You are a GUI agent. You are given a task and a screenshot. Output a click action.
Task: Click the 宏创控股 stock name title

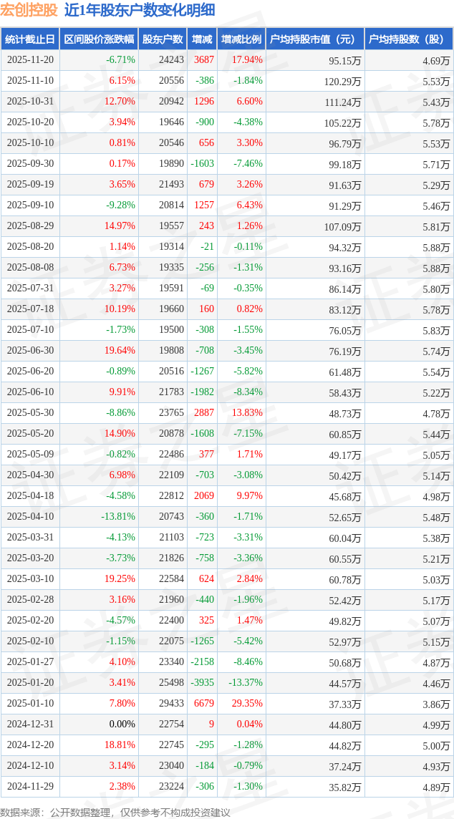tap(29, 10)
